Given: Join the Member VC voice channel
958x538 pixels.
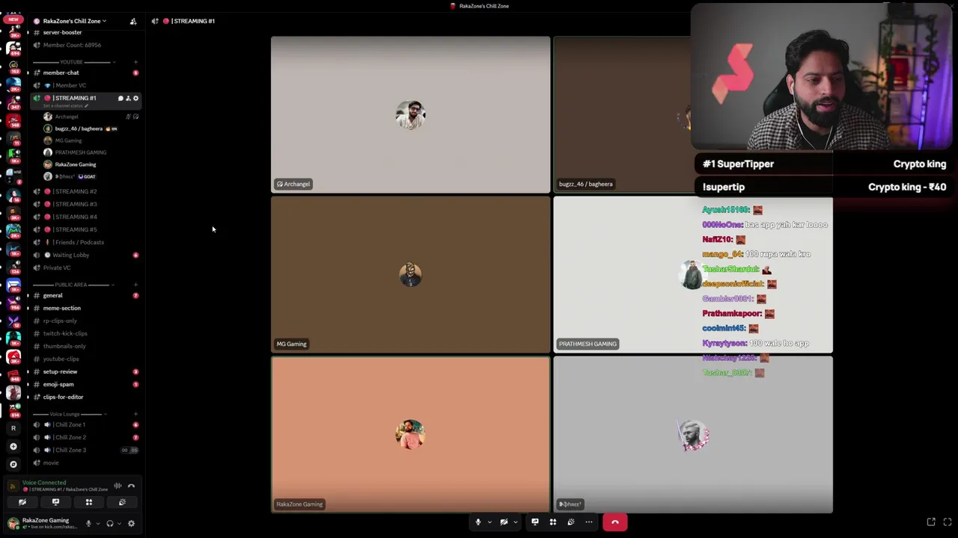Looking at the screenshot, I should click(x=69, y=85).
